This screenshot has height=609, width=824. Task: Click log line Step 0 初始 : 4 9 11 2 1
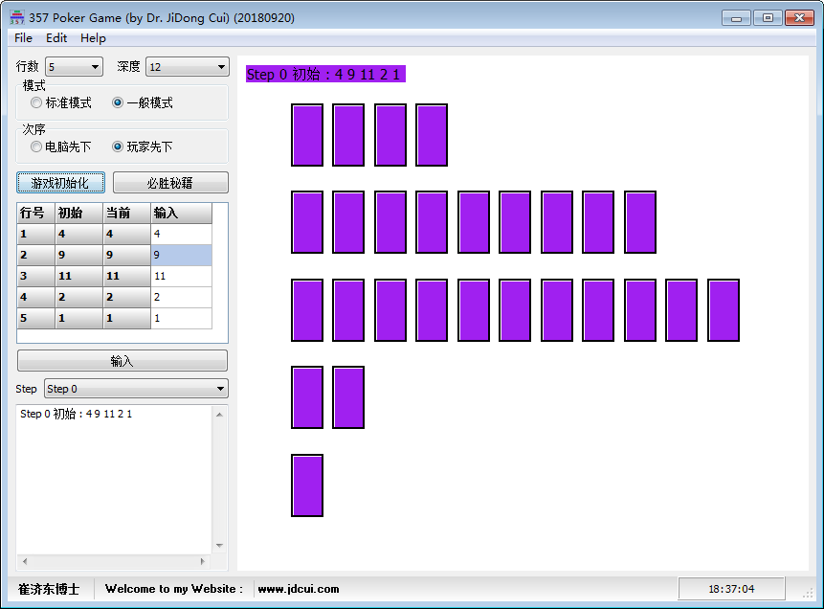(x=77, y=414)
